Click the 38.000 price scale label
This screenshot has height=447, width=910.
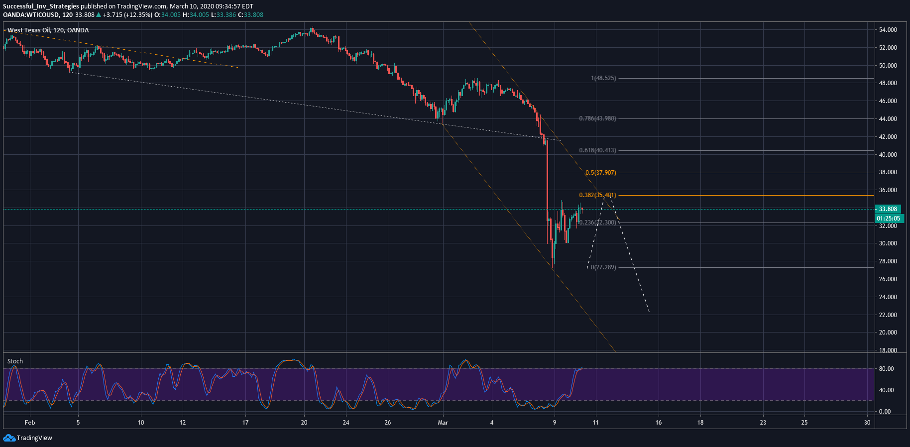888,172
